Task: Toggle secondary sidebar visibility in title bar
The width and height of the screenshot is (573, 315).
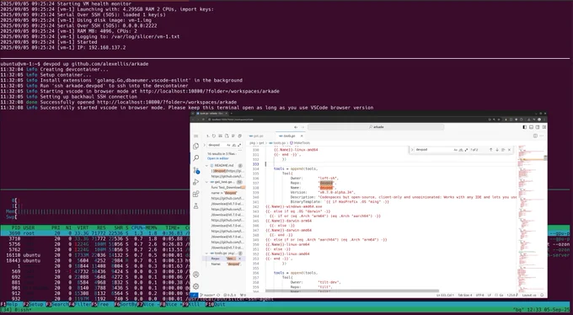Action: pyautogui.click(x=538, y=127)
